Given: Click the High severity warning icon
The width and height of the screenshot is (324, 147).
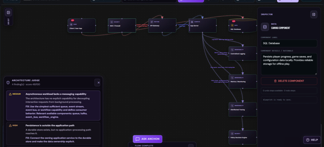Looking at the screenshot, I should point(10,126).
